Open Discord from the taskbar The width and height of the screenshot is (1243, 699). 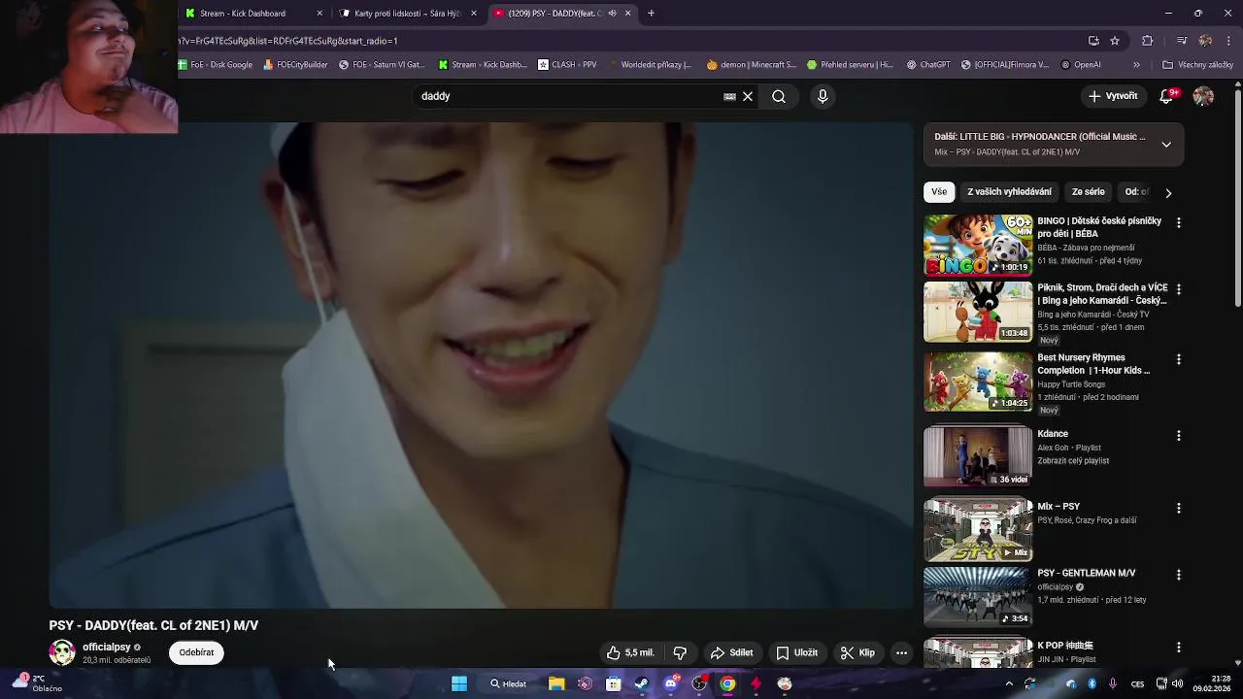(670, 683)
